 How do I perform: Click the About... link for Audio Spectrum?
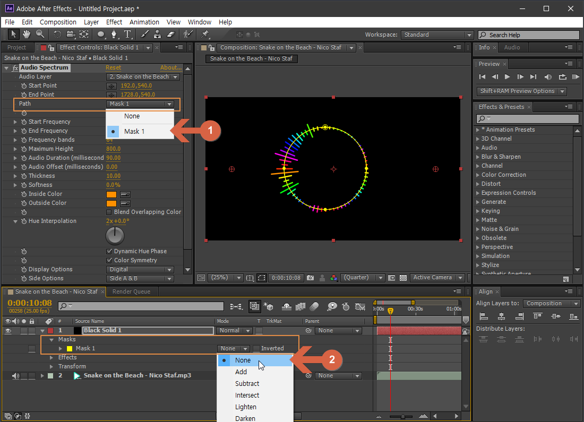pyautogui.click(x=171, y=68)
